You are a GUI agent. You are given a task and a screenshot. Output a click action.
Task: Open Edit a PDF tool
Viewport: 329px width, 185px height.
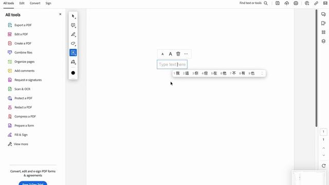tap(18, 34)
